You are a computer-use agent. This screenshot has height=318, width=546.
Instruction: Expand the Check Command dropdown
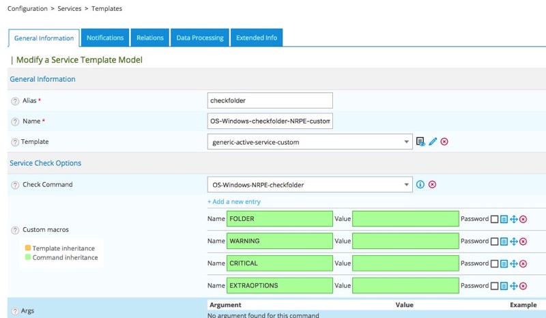(x=309, y=184)
